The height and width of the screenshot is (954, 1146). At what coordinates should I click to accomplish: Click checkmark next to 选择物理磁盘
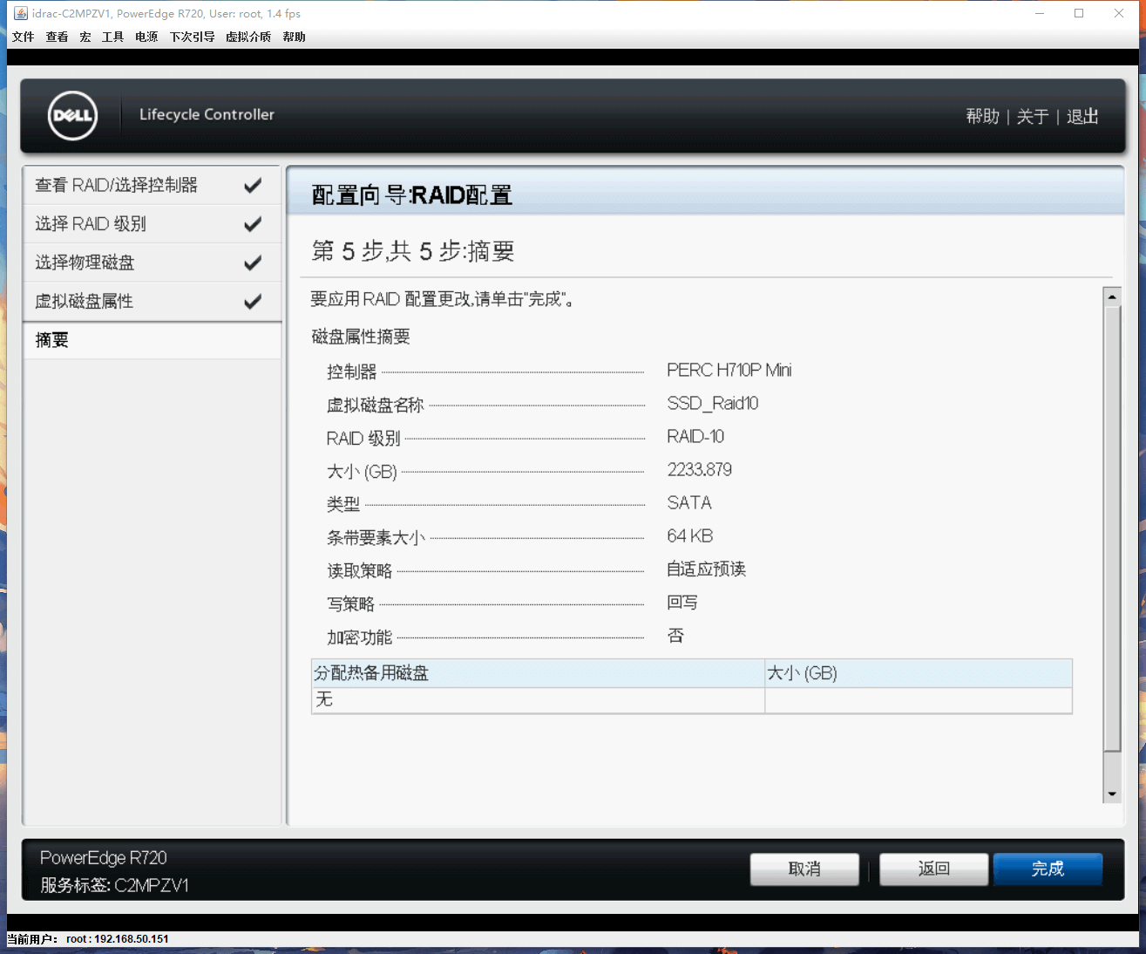(253, 262)
